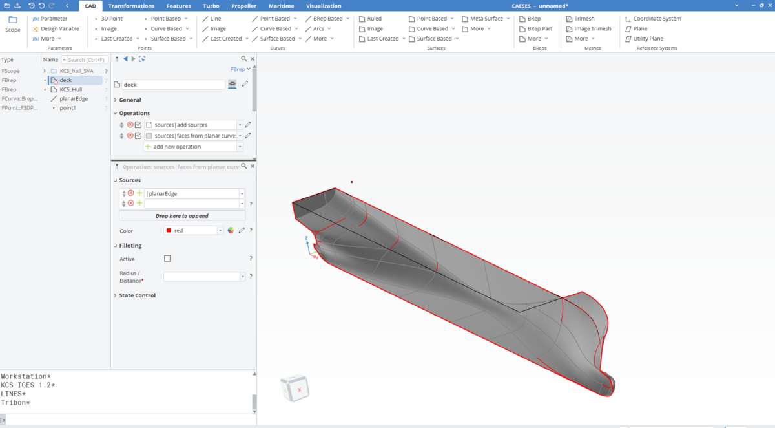Screen dimensions: 775x428
Task: Close the operation panel with X
Action: tap(253, 166)
